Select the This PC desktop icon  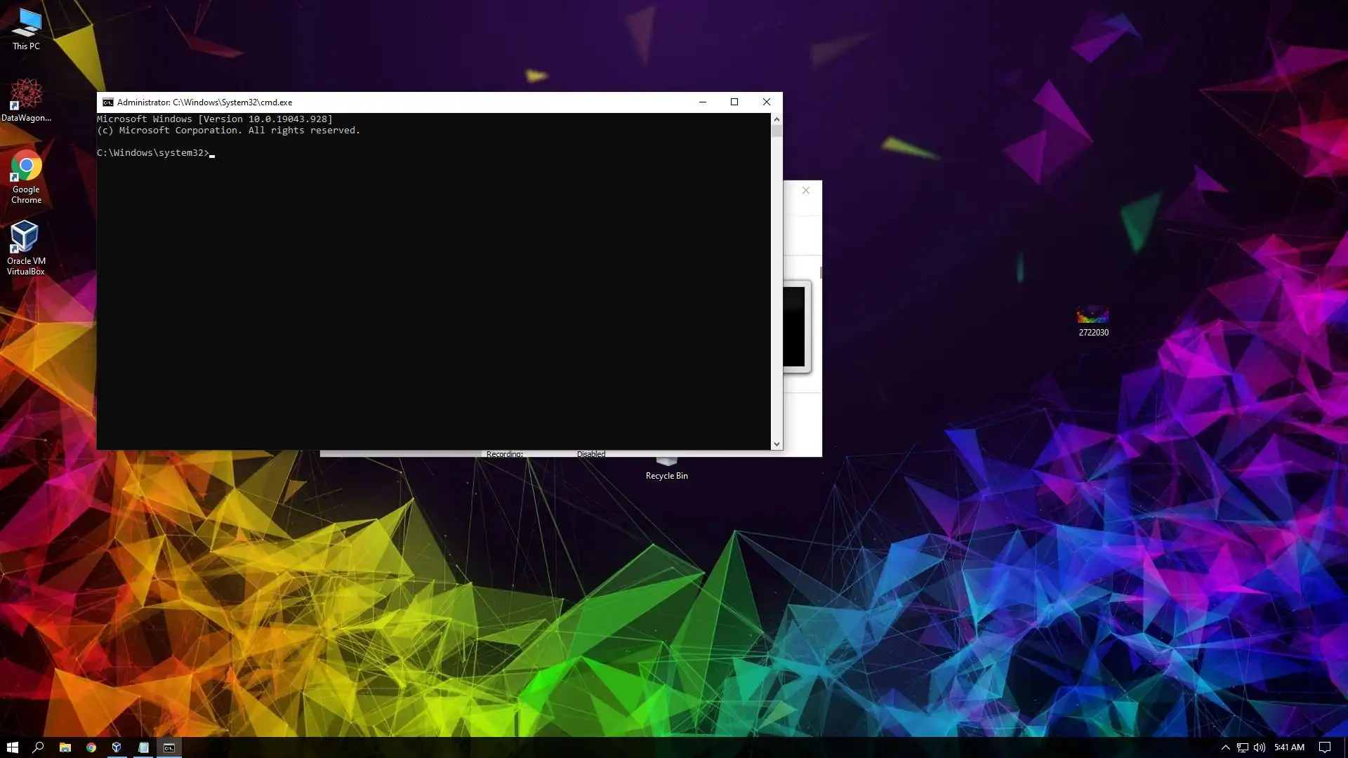26,28
